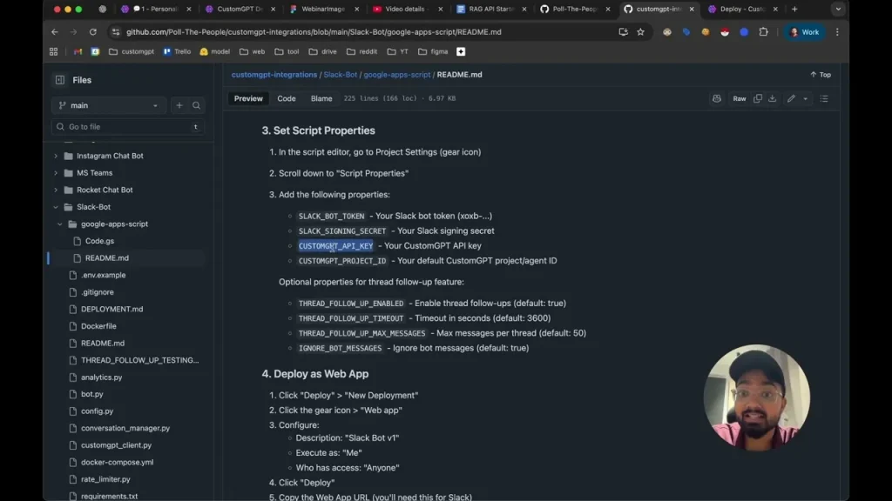Viewport: 892px width, 501px height.
Task: Collapse the Slack-Bot folder
Action: pos(56,207)
